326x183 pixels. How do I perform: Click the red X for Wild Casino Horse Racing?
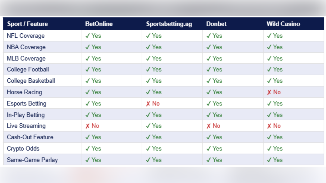point(269,92)
